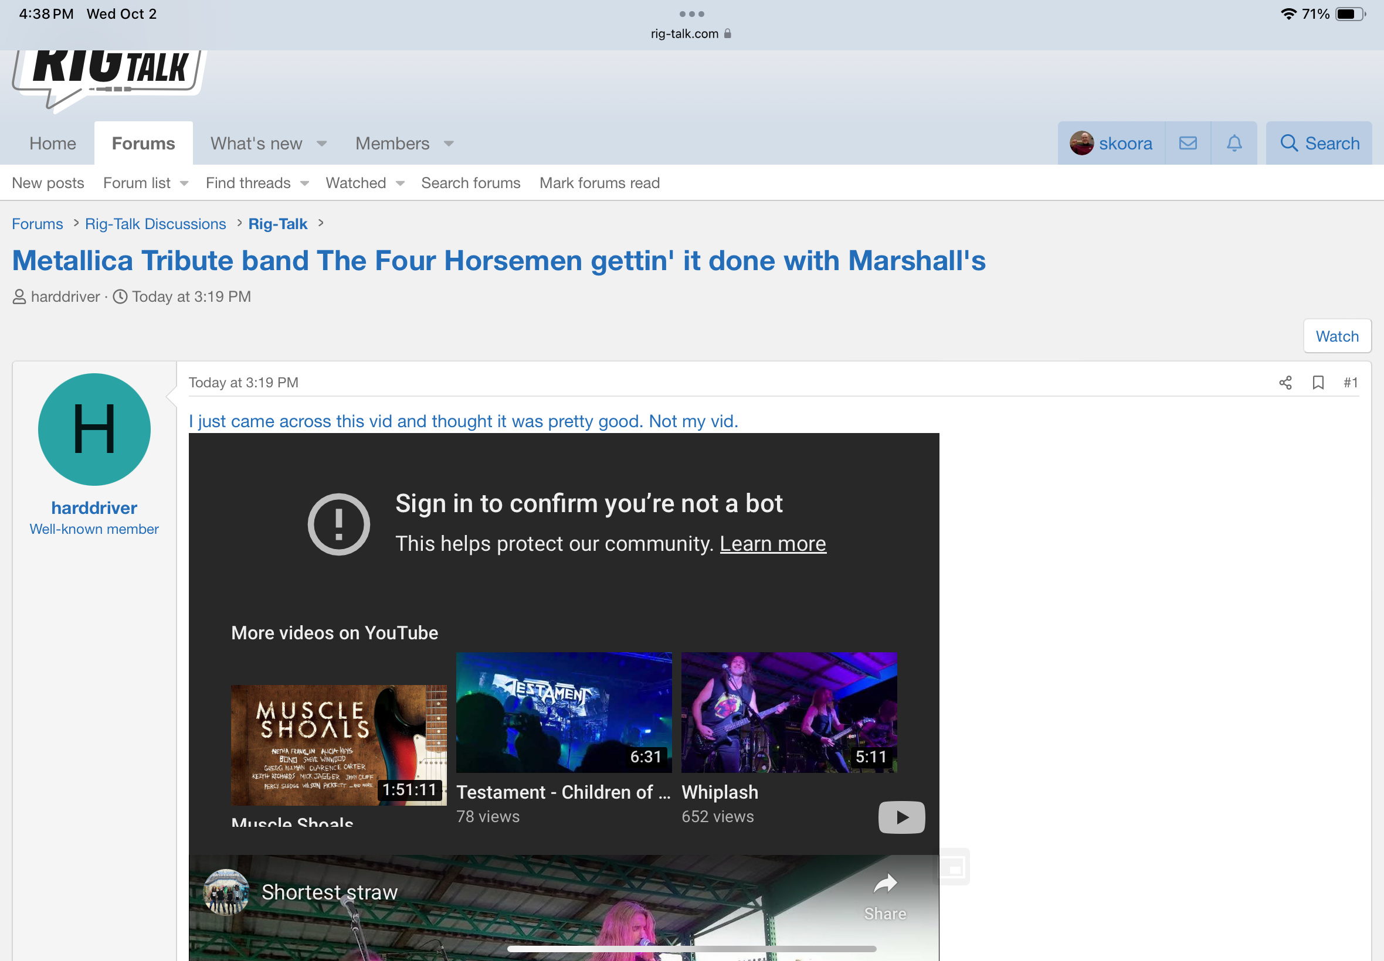Open the inbox envelope icon
Image resolution: width=1384 pixels, height=961 pixels.
1188,144
